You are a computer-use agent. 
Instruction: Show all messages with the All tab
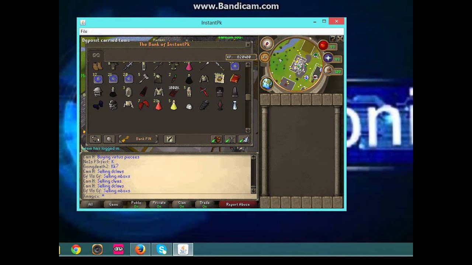(x=91, y=204)
